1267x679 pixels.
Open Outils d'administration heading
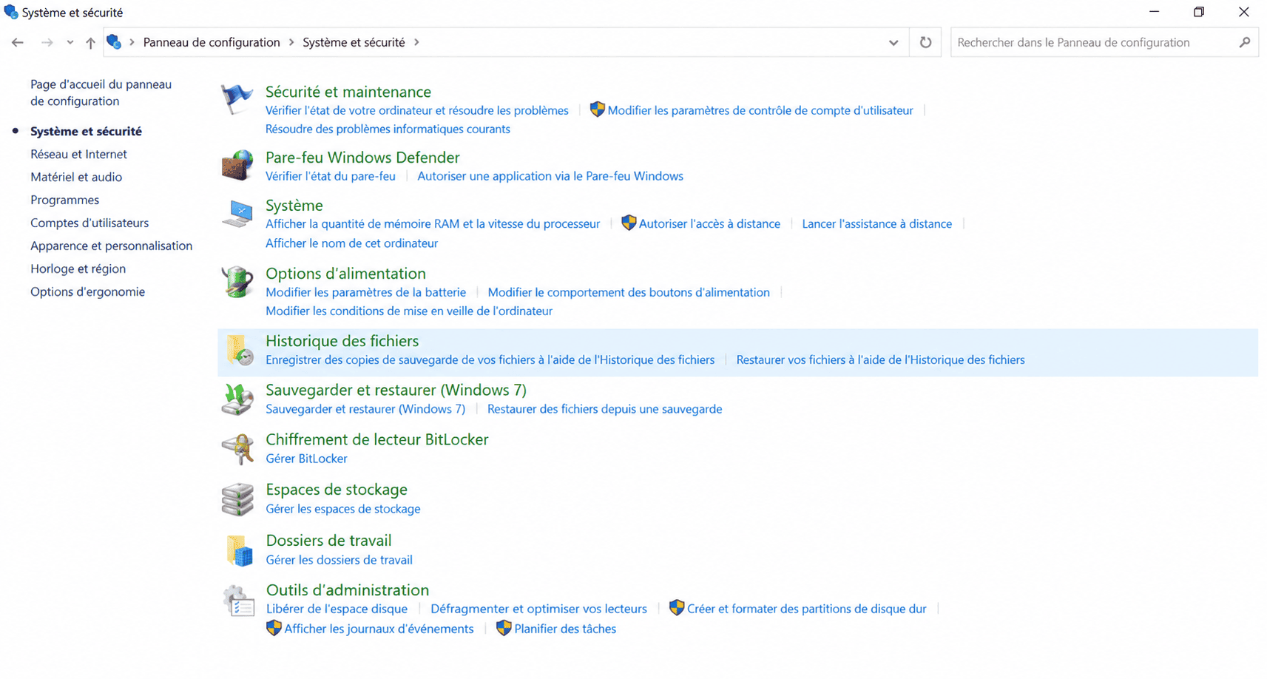click(x=347, y=590)
